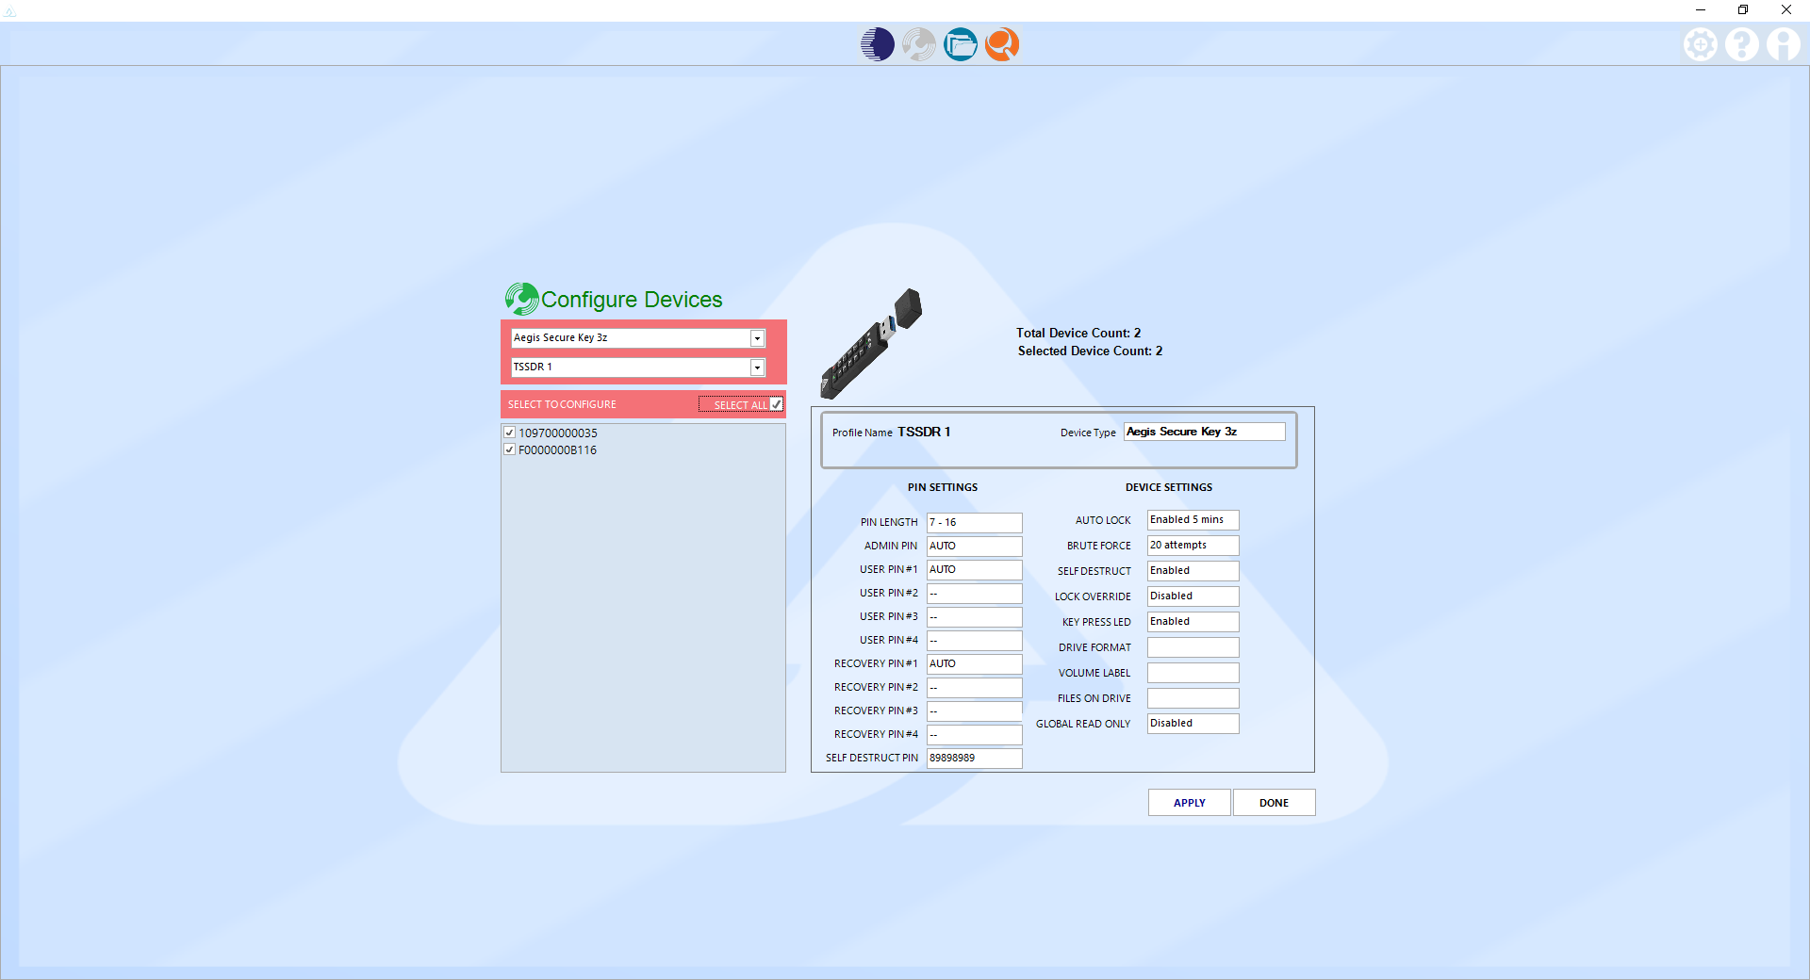The width and height of the screenshot is (1810, 980).
Task: Open the teal folder icon in toolbar
Action: point(960,44)
